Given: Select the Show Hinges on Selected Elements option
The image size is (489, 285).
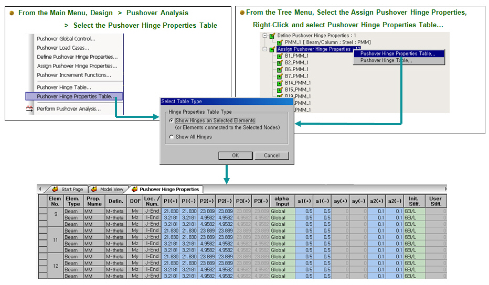Looking at the screenshot, I should tap(171, 120).
